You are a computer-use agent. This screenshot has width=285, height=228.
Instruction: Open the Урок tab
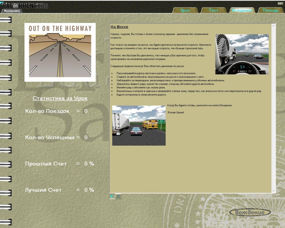click(185, 10)
